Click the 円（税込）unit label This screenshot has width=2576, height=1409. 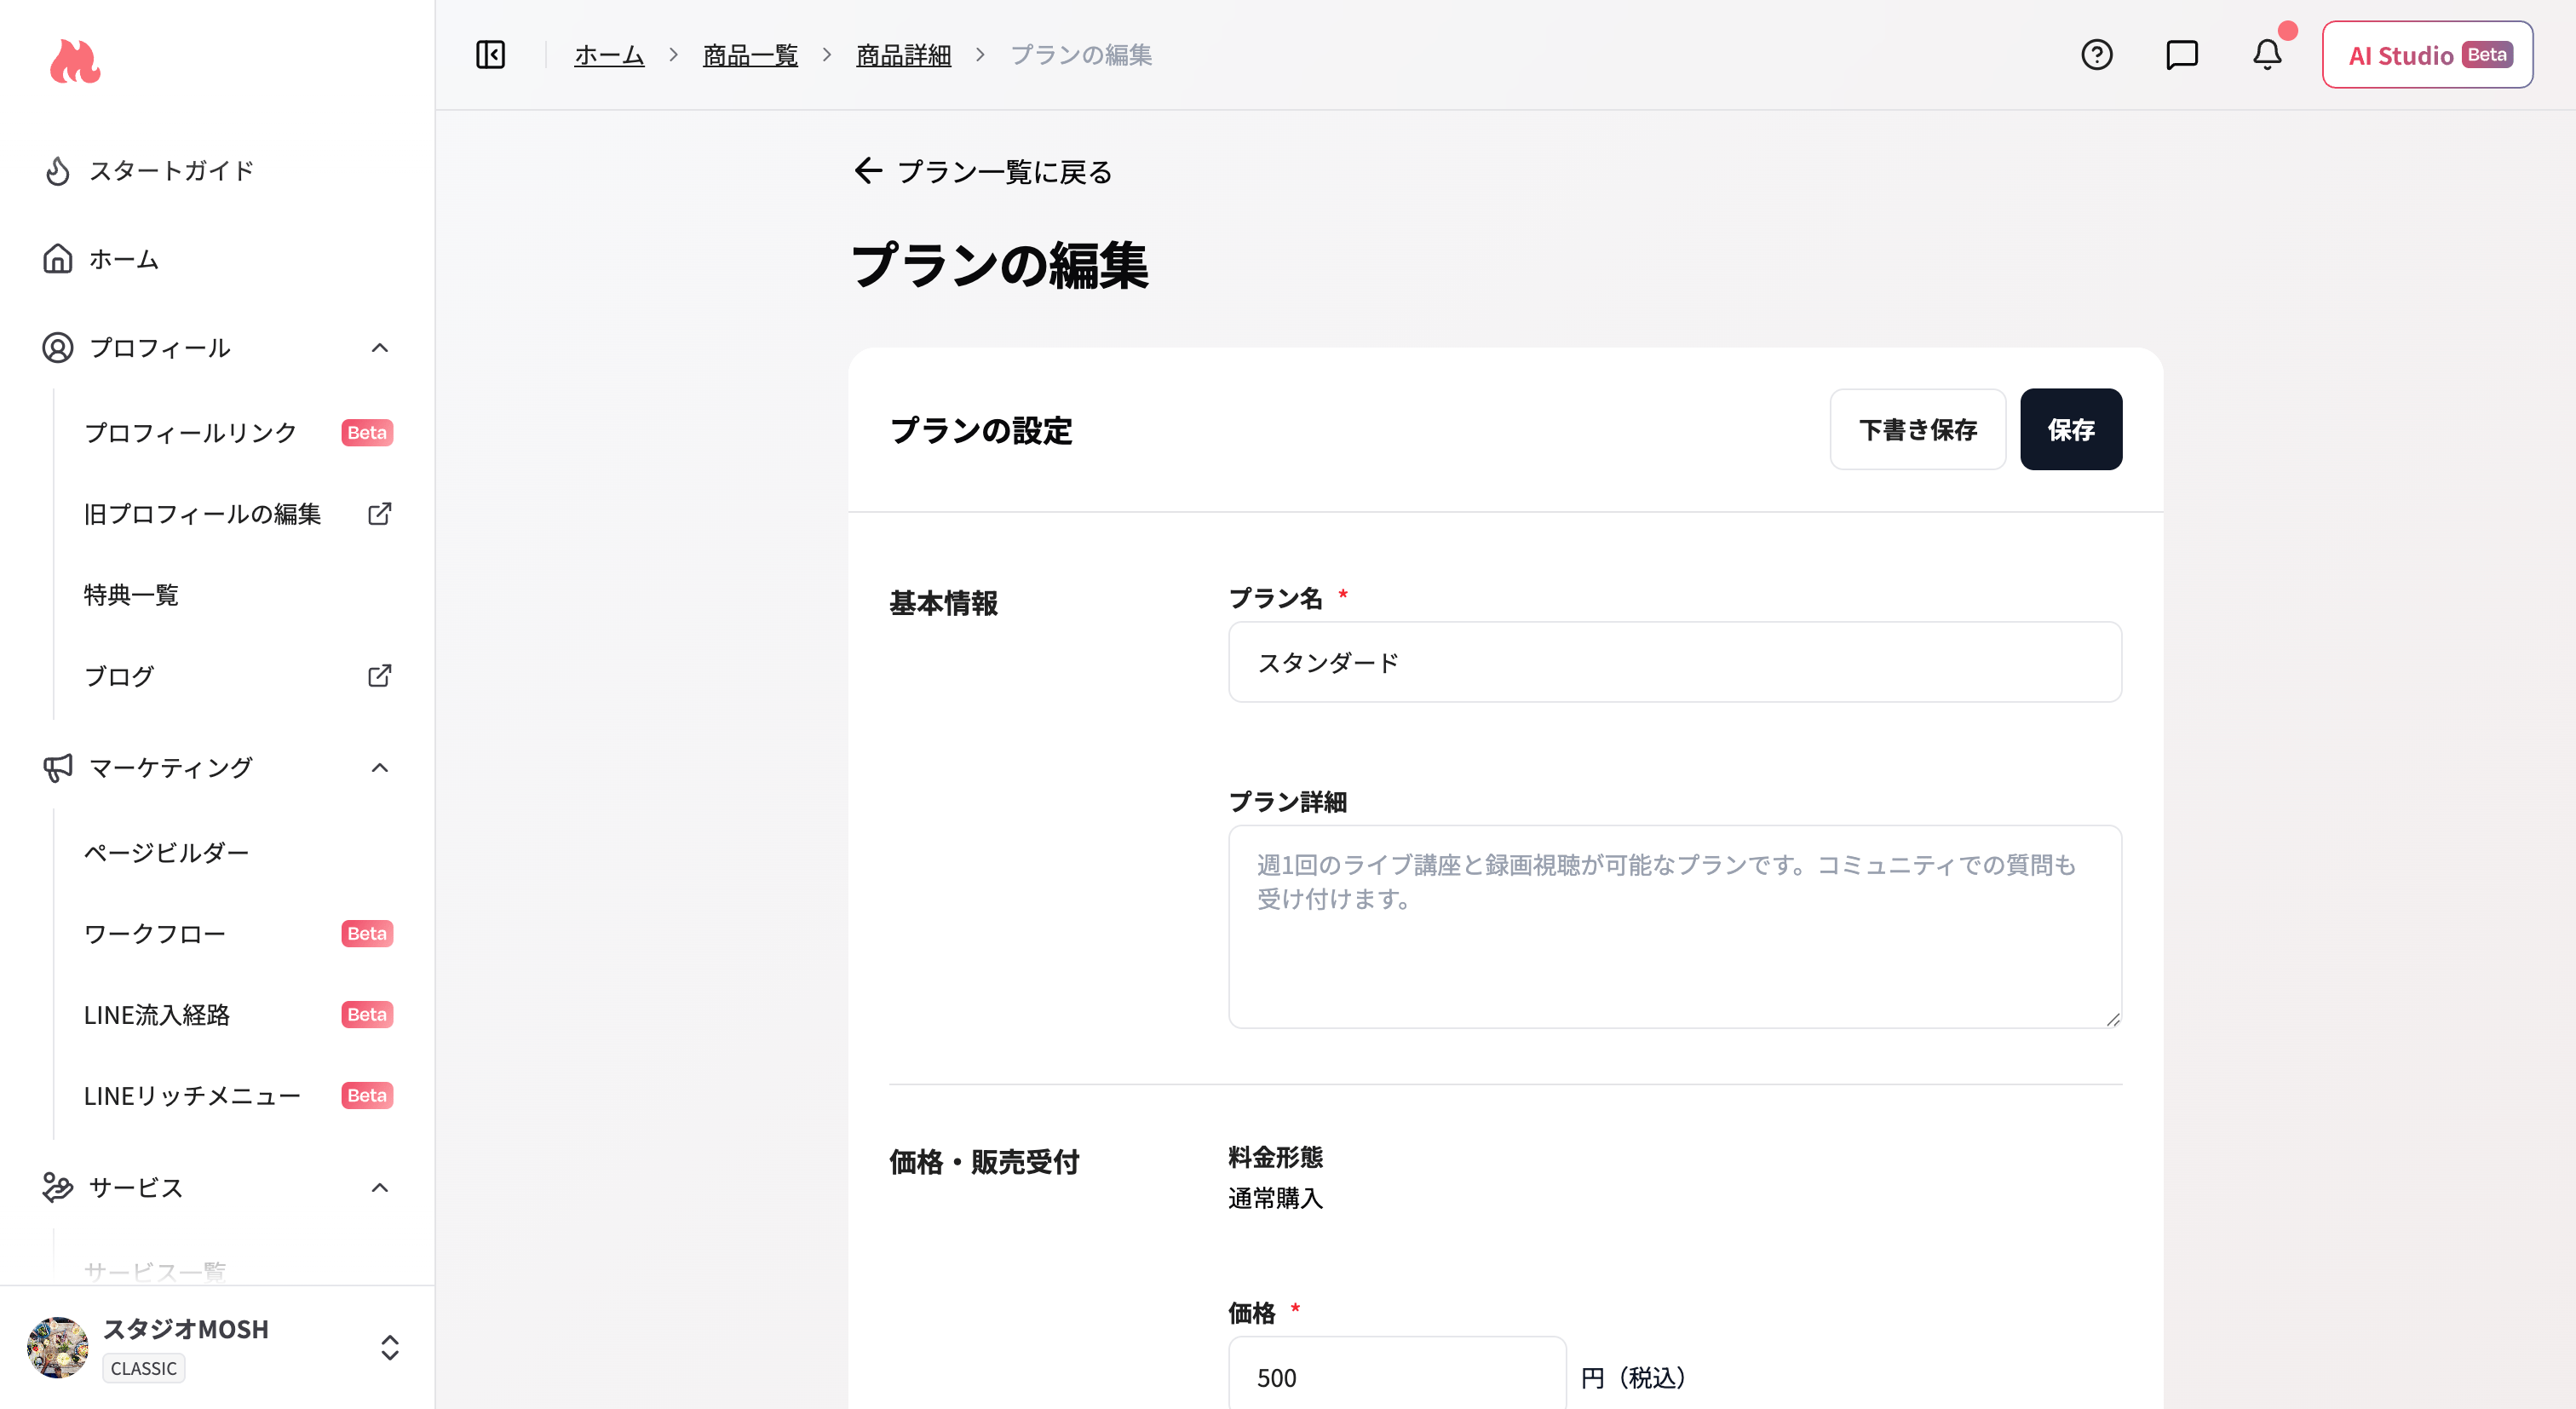pyautogui.click(x=1635, y=1378)
